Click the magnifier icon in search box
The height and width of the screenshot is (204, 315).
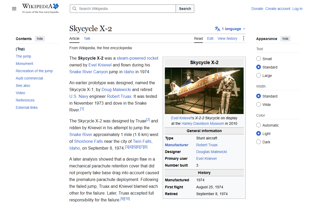(x=75, y=9)
